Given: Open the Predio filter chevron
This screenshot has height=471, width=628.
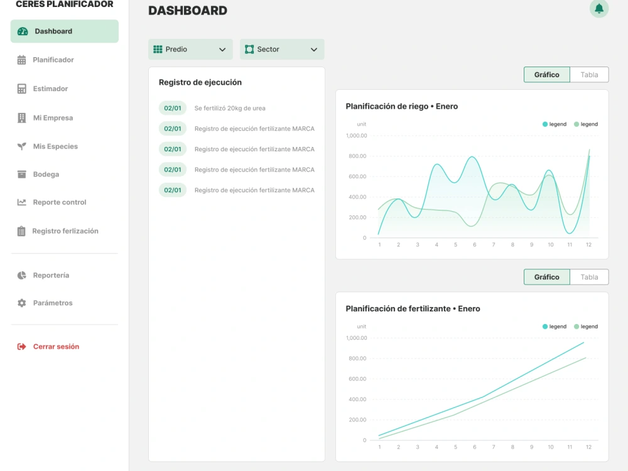Looking at the screenshot, I should 222,48.
